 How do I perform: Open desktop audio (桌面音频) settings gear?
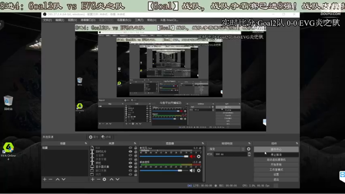(x=199, y=170)
